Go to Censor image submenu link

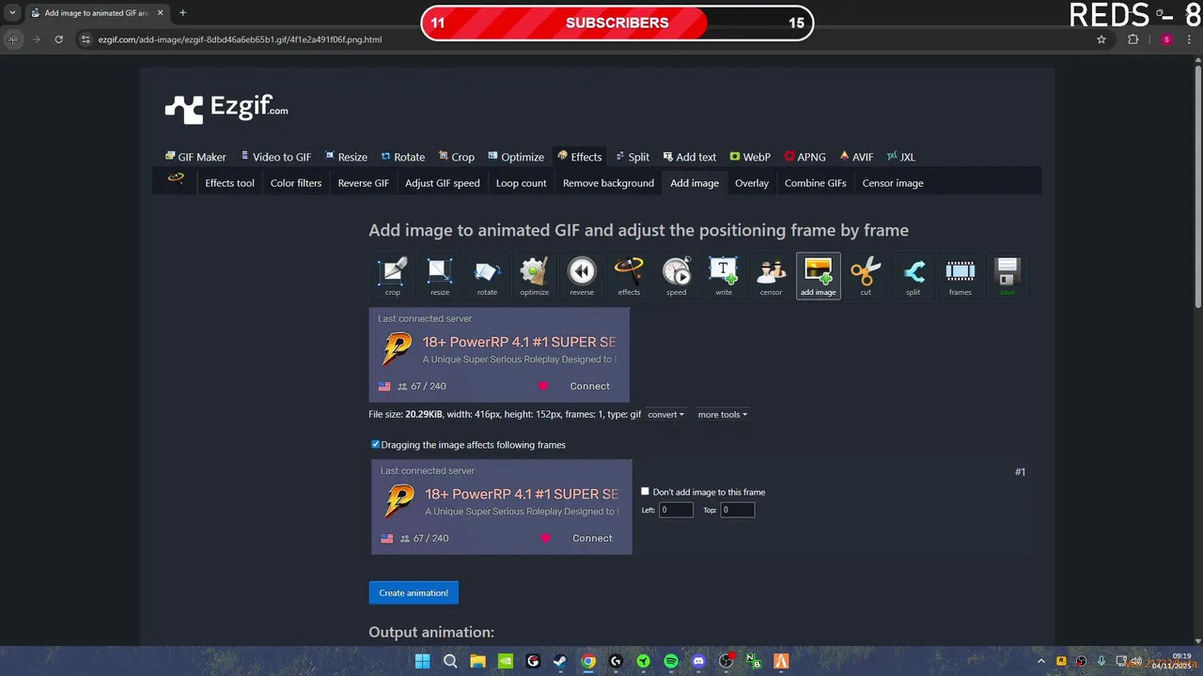(x=893, y=183)
